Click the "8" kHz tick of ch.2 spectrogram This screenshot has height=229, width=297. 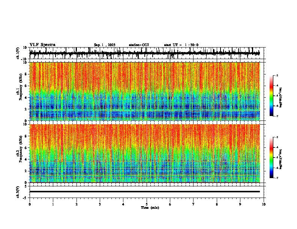point(26,136)
